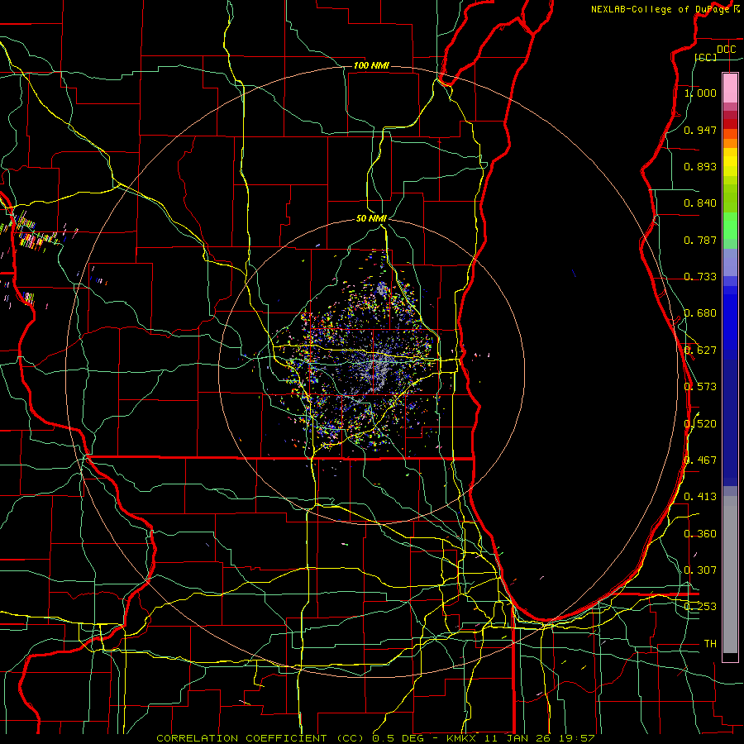Click the DCC label above the color bar
The width and height of the screenshot is (744, 744).
coord(726,50)
